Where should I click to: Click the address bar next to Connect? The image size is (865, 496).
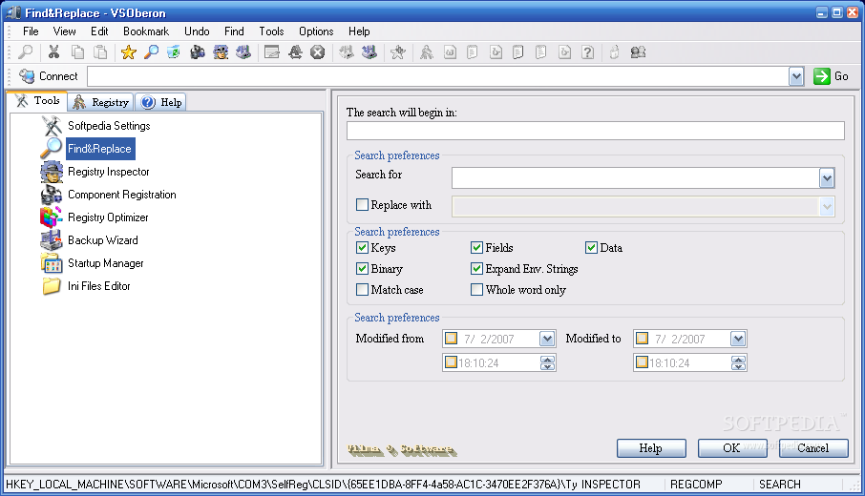point(438,76)
